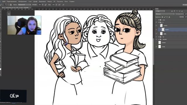Image resolution: width=187 pixels, height=105 pixels.
Task: Open the brush opacity slider arrow
Action: coord(42,5)
